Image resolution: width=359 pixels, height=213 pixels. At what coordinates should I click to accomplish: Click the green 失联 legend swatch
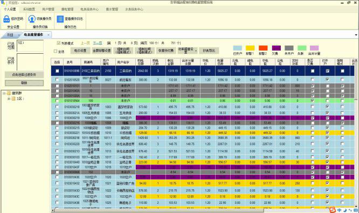click(302, 48)
